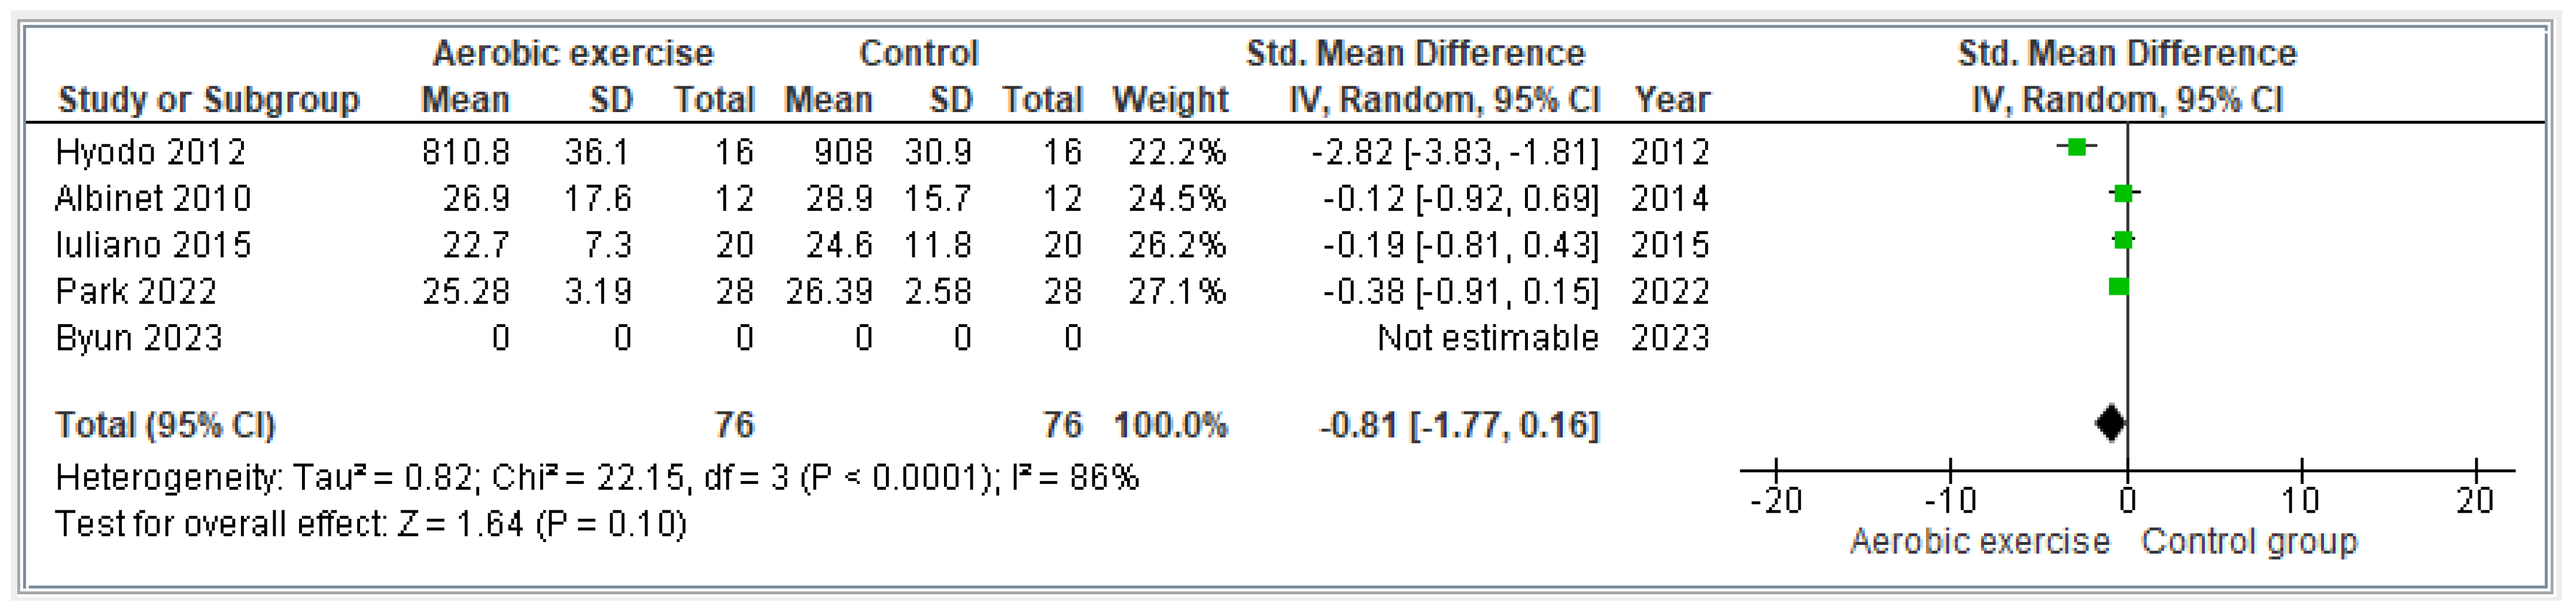
Task: Click the Control group axis label
Action: tap(2249, 541)
